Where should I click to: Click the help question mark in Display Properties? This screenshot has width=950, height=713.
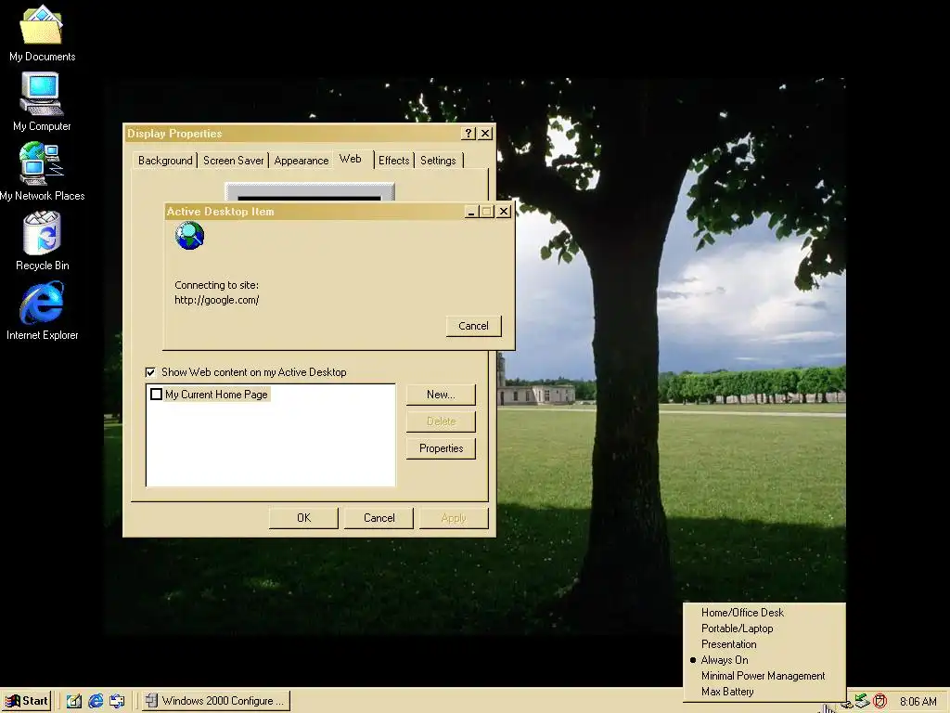click(469, 134)
